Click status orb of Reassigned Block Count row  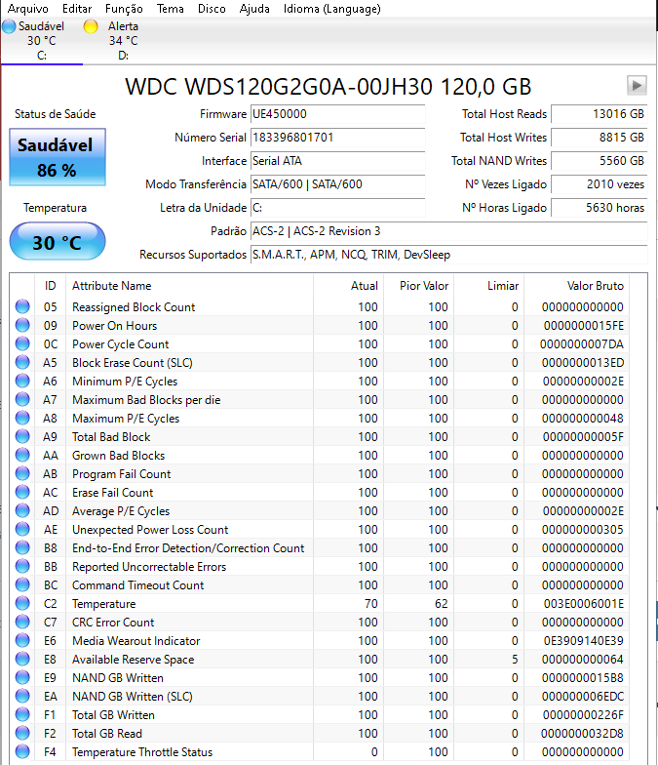22,306
